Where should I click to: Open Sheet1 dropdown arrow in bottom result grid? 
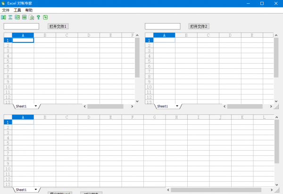point(36,189)
